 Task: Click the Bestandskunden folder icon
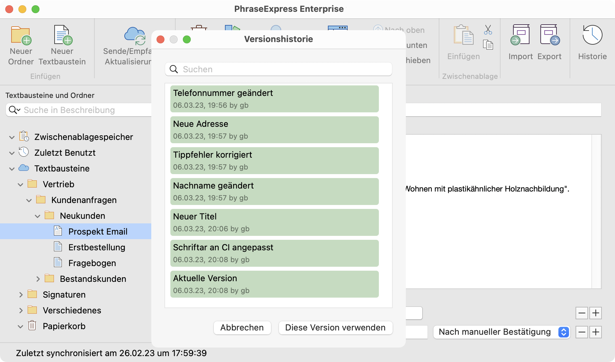[49, 278]
